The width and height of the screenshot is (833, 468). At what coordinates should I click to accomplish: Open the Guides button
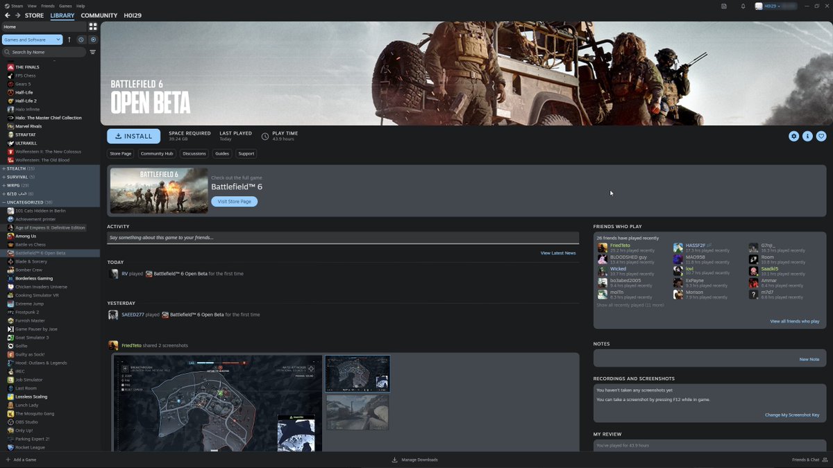(222, 154)
